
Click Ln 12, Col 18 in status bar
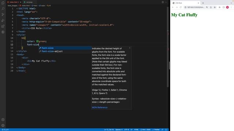tap(109, 130)
